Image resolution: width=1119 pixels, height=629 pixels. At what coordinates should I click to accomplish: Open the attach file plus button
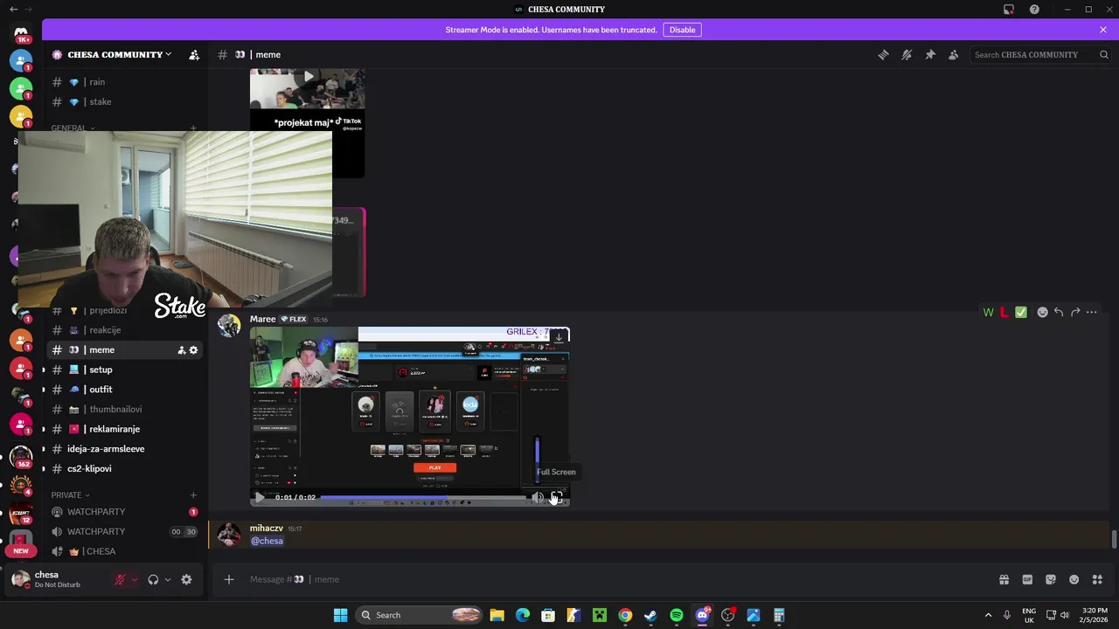click(229, 579)
